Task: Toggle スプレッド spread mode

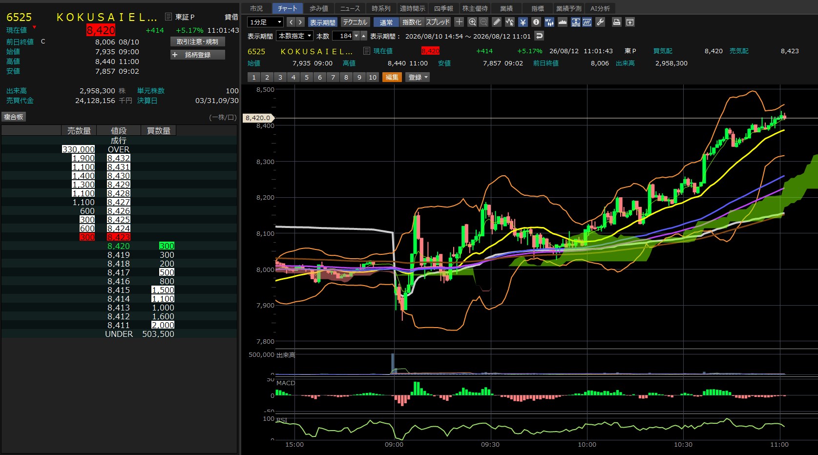Action: coord(438,22)
